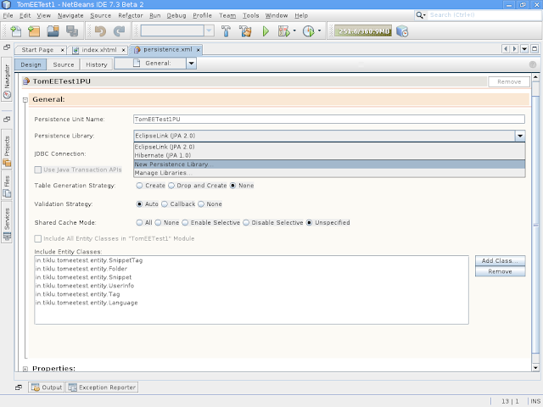Click the Undo arrow icon
Screen dimensions: 543x407
[x=100, y=31]
